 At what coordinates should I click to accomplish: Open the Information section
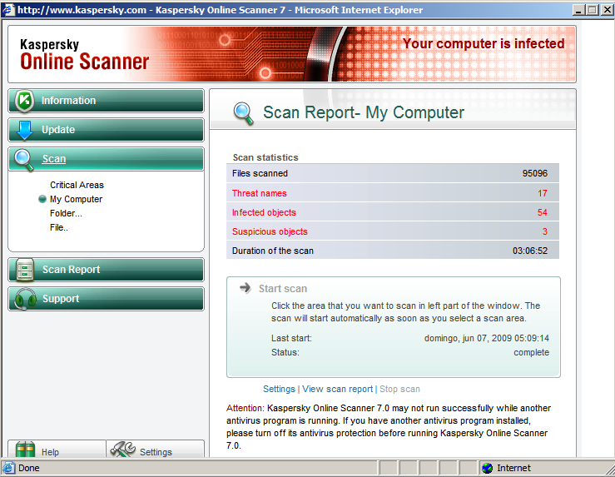106,101
